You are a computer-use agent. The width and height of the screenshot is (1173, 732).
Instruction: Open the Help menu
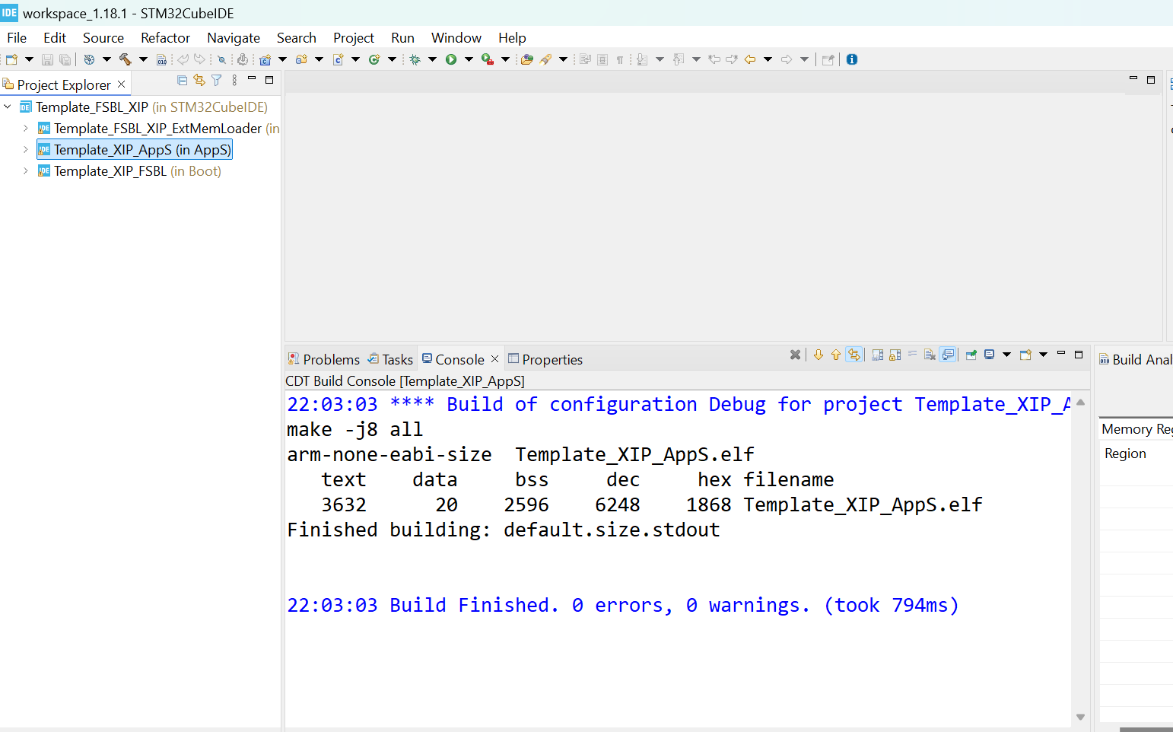[x=512, y=38]
